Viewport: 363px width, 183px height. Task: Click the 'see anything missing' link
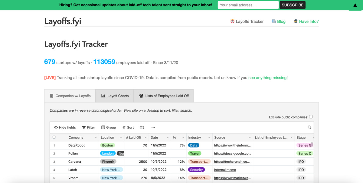[x=267, y=78]
